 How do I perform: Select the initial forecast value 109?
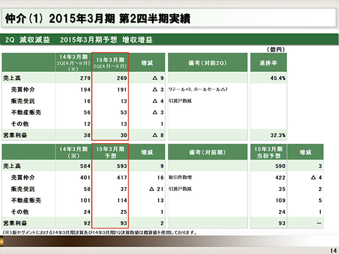(x=280, y=200)
